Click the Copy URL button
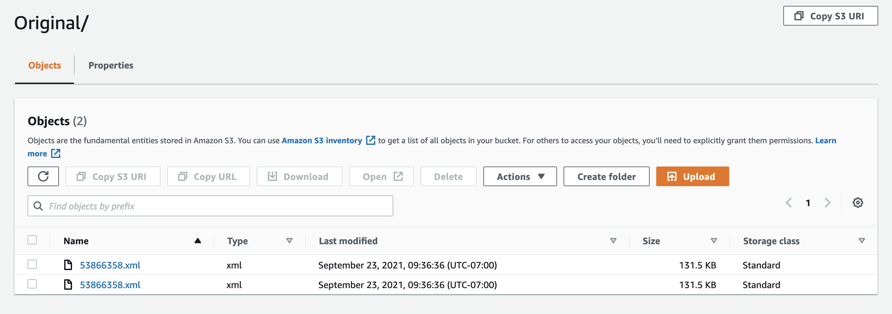Viewport: 892px width, 314px height. point(209,176)
